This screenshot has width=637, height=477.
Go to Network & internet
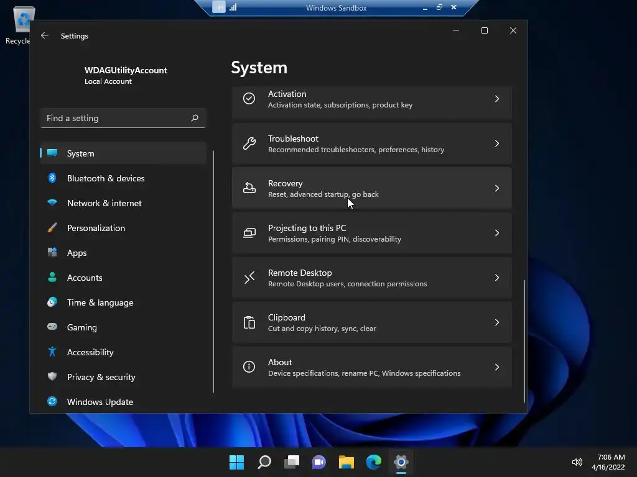tap(123, 203)
